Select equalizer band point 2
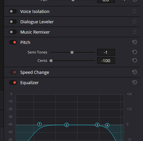 pos(67,125)
